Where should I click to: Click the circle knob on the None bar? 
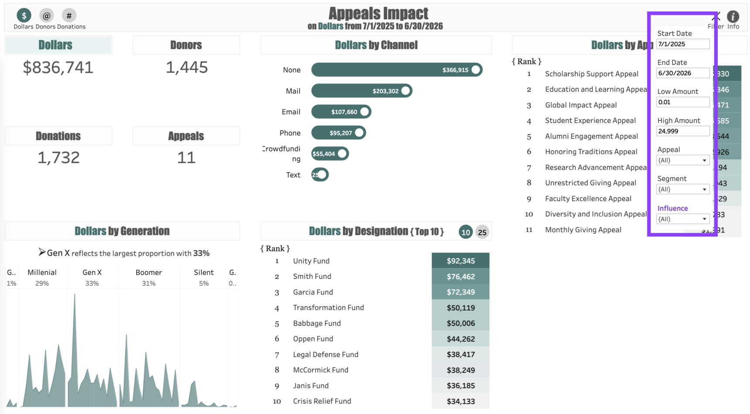point(476,70)
